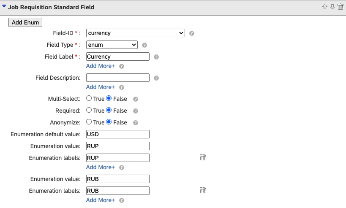The width and height of the screenshot is (346, 208).
Task: Show help for RUP labels Add More
Action: click(122, 167)
